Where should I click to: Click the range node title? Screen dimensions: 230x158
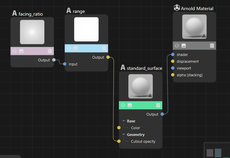tap(79, 12)
